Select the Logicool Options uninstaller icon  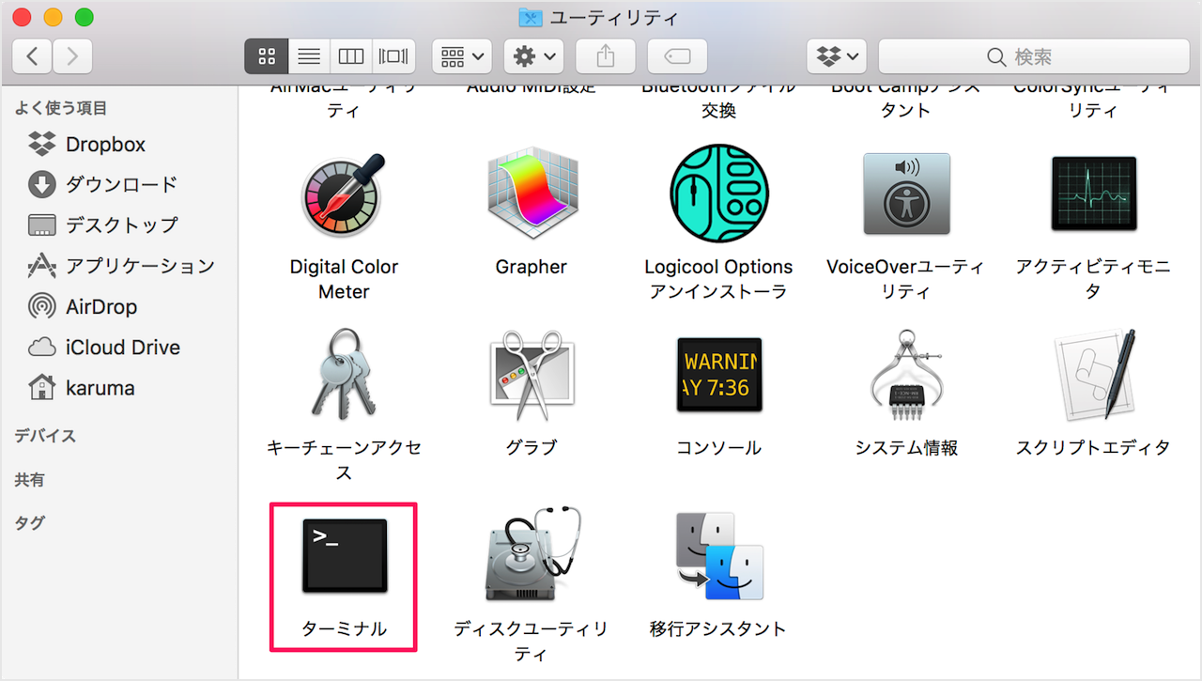pyautogui.click(x=719, y=193)
